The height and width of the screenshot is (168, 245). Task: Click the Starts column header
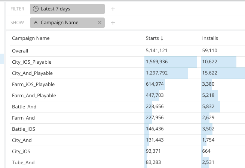pos(152,38)
